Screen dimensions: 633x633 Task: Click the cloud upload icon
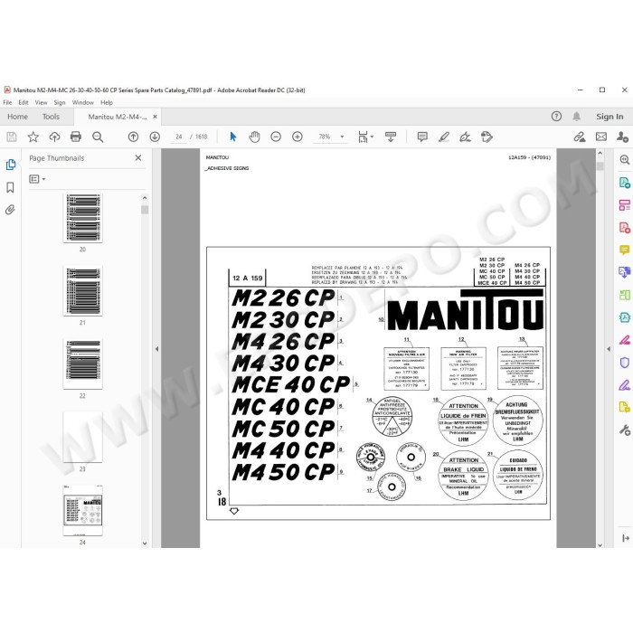click(x=54, y=137)
